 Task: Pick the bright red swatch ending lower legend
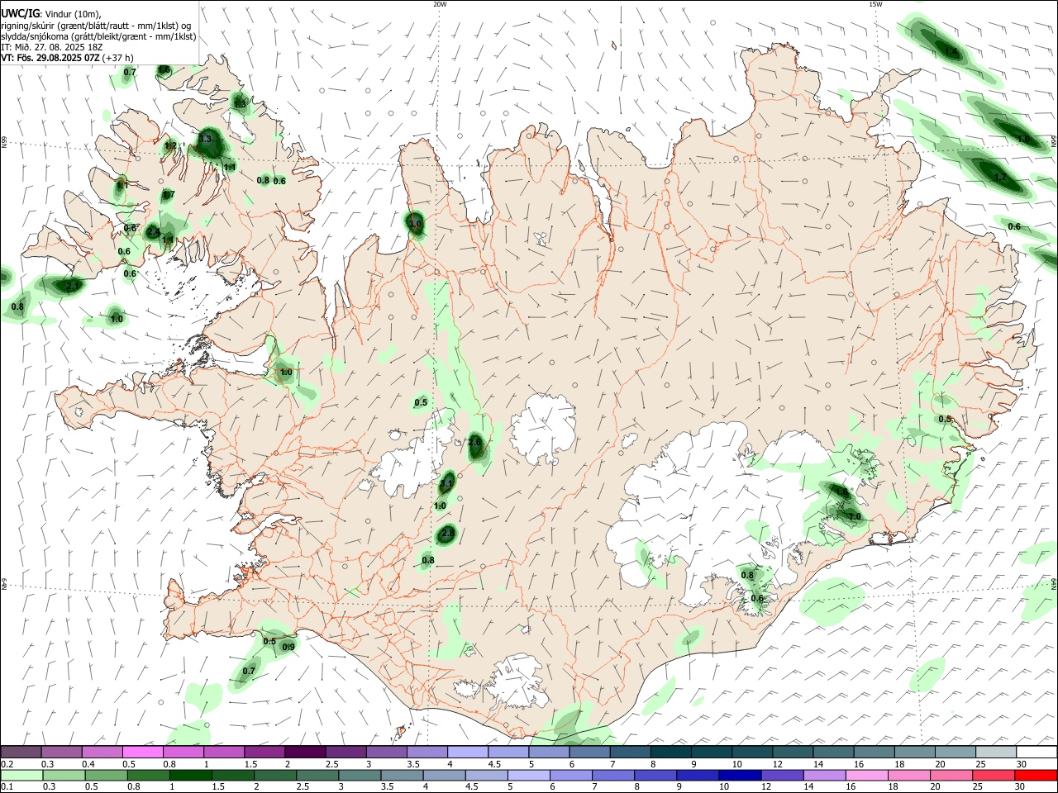tap(1037, 776)
